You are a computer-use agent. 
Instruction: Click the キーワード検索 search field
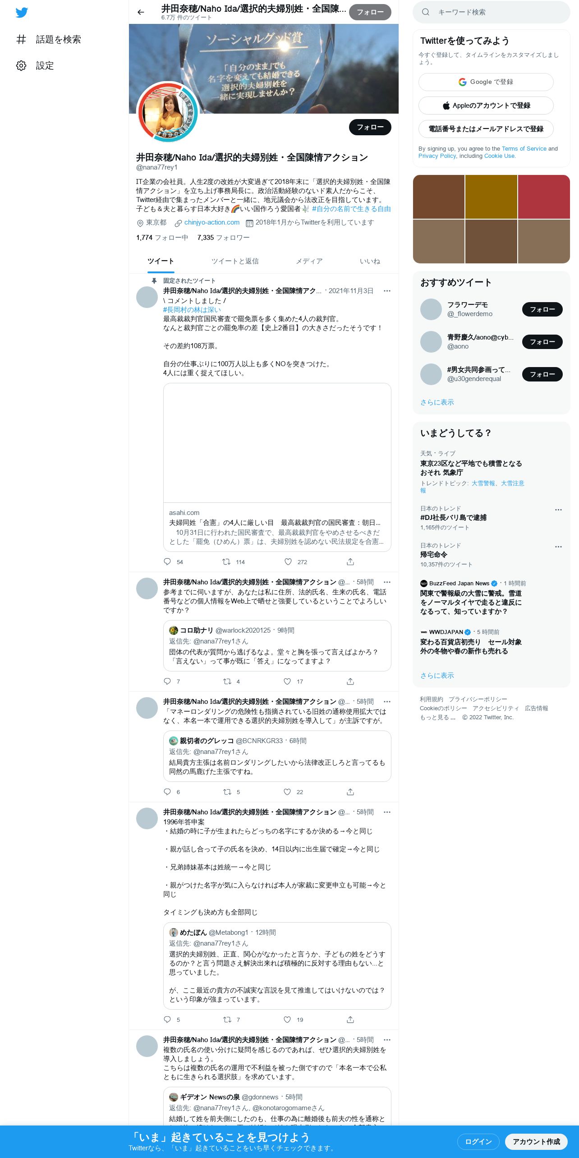click(492, 12)
